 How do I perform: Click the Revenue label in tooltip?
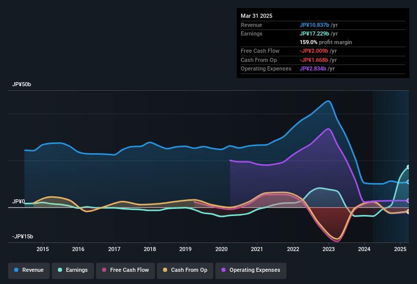[251, 25]
